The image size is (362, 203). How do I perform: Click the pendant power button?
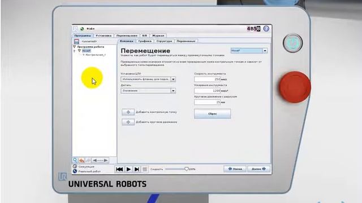click(x=292, y=43)
